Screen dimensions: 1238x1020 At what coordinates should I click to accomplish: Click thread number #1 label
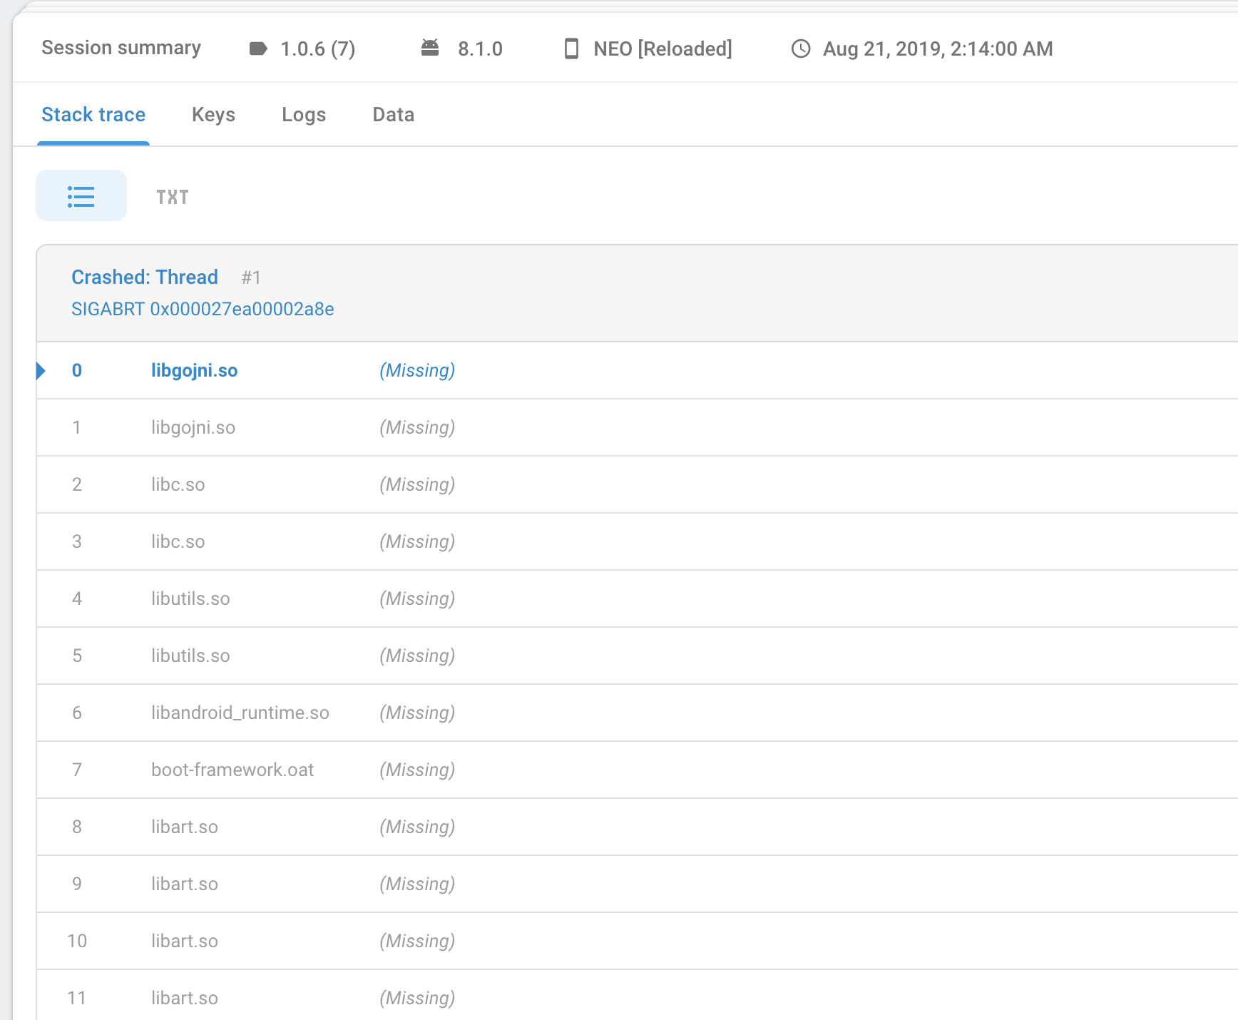(251, 277)
